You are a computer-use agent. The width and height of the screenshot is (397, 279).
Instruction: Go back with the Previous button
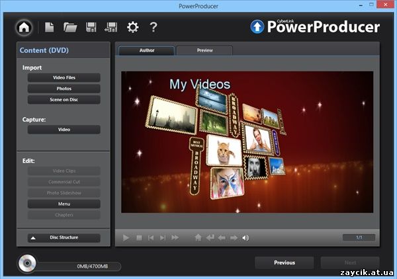[285, 263]
